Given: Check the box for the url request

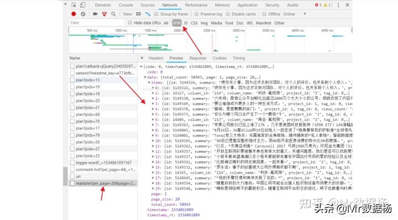Looking at the screenshot, I should point(72,176).
